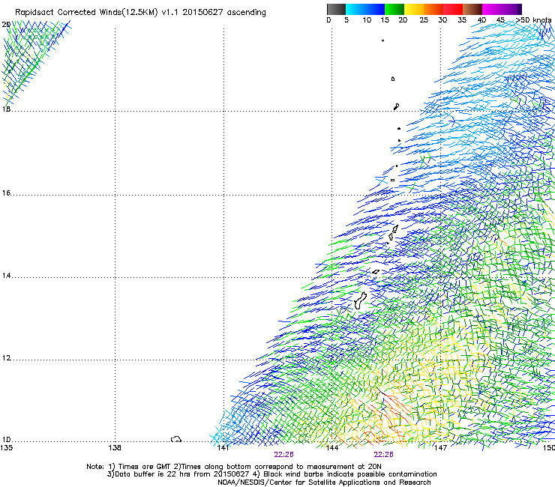555x487 pixels.
Task: Click the latitude '14' axis label
Action: pyautogui.click(x=6, y=276)
